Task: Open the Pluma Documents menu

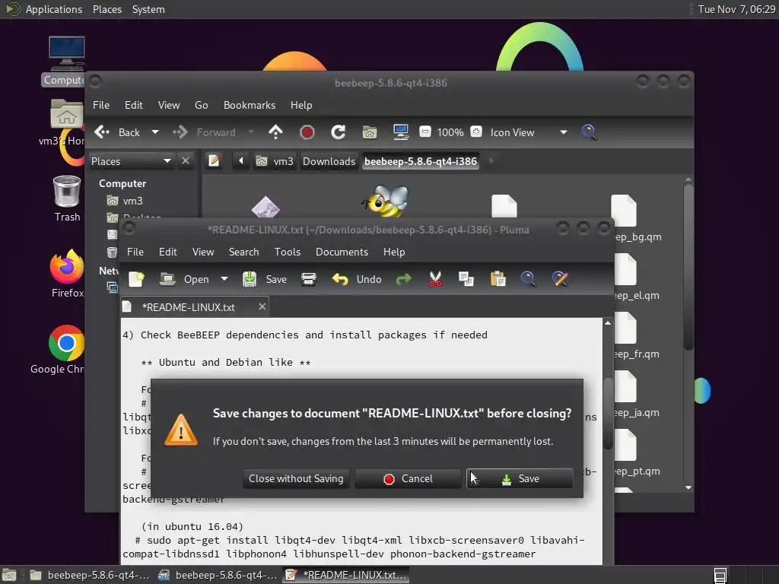Action: pyautogui.click(x=342, y=252)
